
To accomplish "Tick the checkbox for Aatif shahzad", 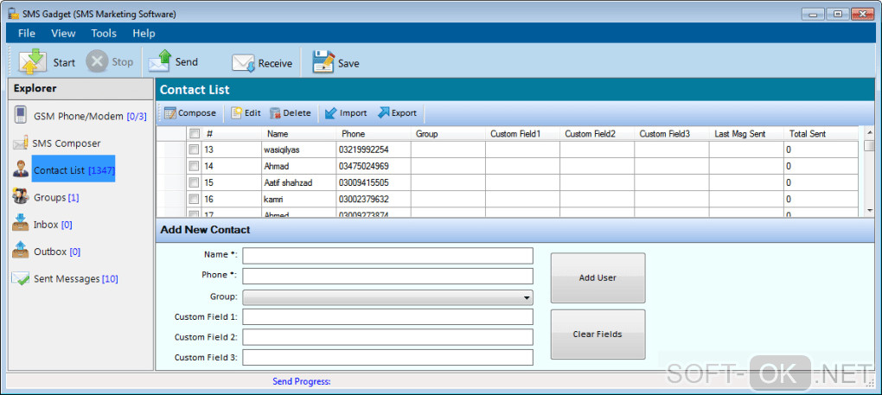I will point(195,182).
